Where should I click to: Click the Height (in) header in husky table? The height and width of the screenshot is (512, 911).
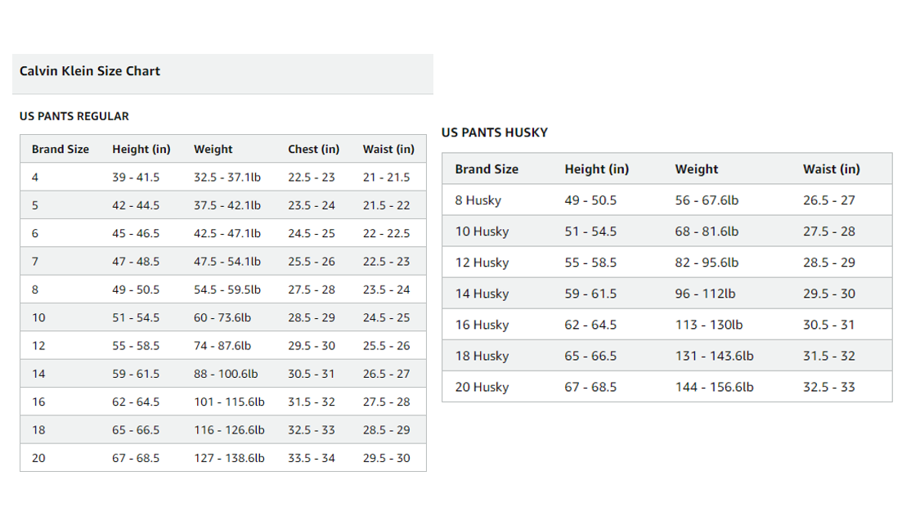coord(597,169)
